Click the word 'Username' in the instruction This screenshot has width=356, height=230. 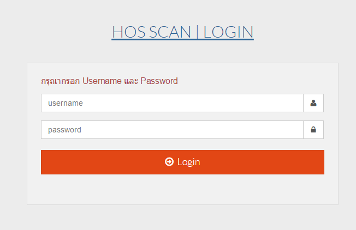102,81
